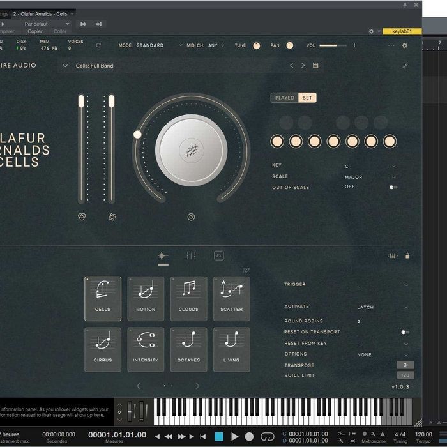Go to next preset arrow
The width and height of the screenshot is (447, 447).
303,66
